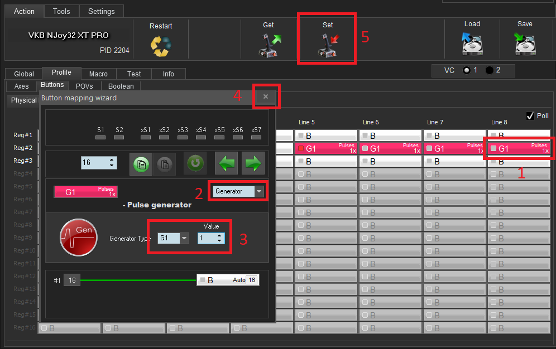Image resolution: width=556 pixels, height=349 pixels.
Task: Select the G1 Pulses cell in Line 8
Action: click(x=519, y=148)
